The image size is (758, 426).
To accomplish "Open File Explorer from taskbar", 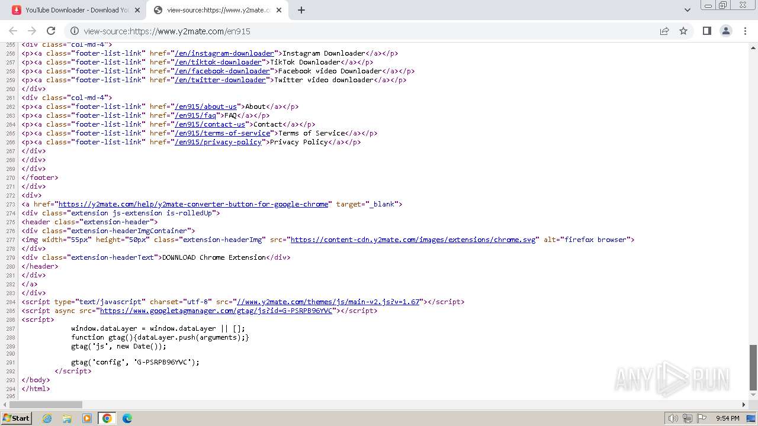I will 67,418.
